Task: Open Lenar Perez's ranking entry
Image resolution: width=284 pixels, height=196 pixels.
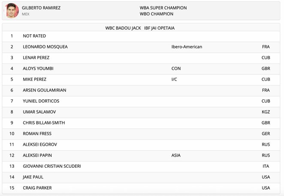Action: (x=141, y=58)
